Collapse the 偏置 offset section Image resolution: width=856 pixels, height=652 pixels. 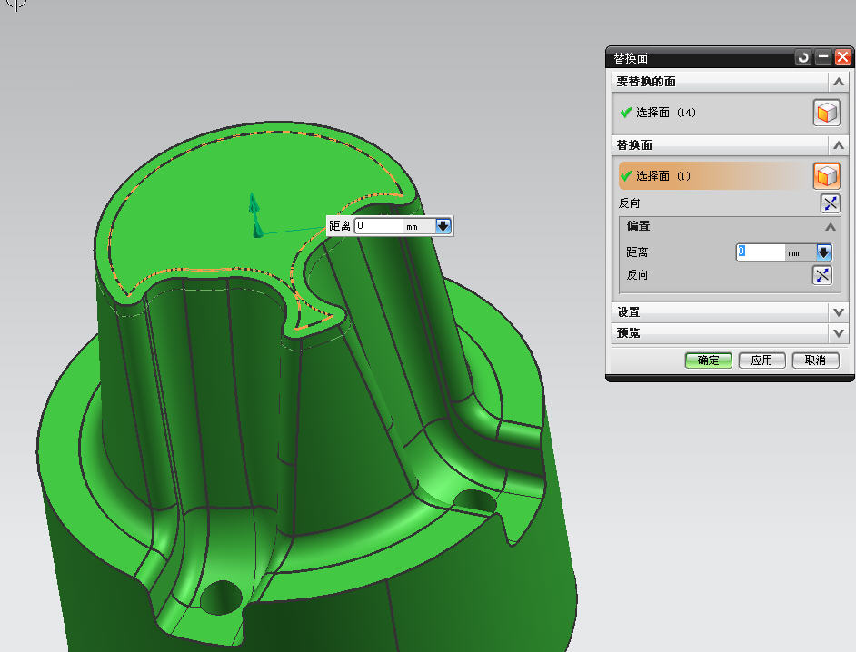click(x=831, y=226)
